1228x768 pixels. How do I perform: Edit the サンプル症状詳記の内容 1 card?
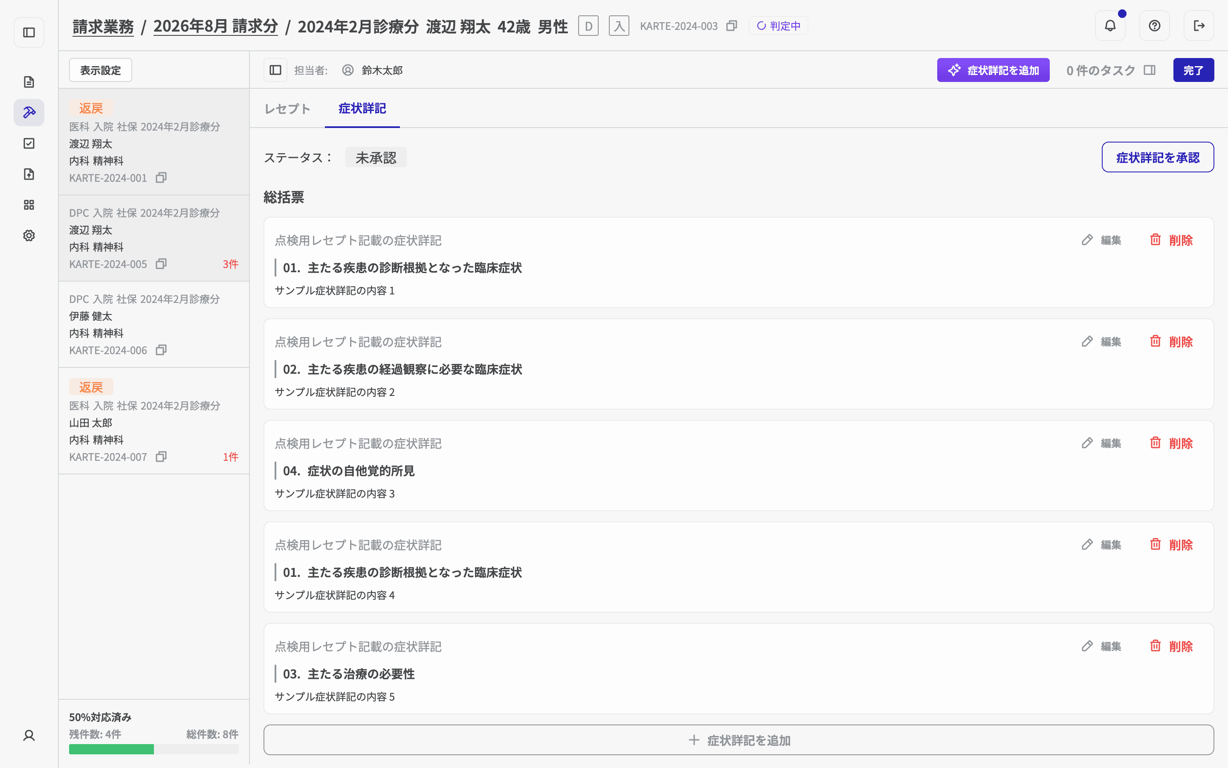point(1101,240)
